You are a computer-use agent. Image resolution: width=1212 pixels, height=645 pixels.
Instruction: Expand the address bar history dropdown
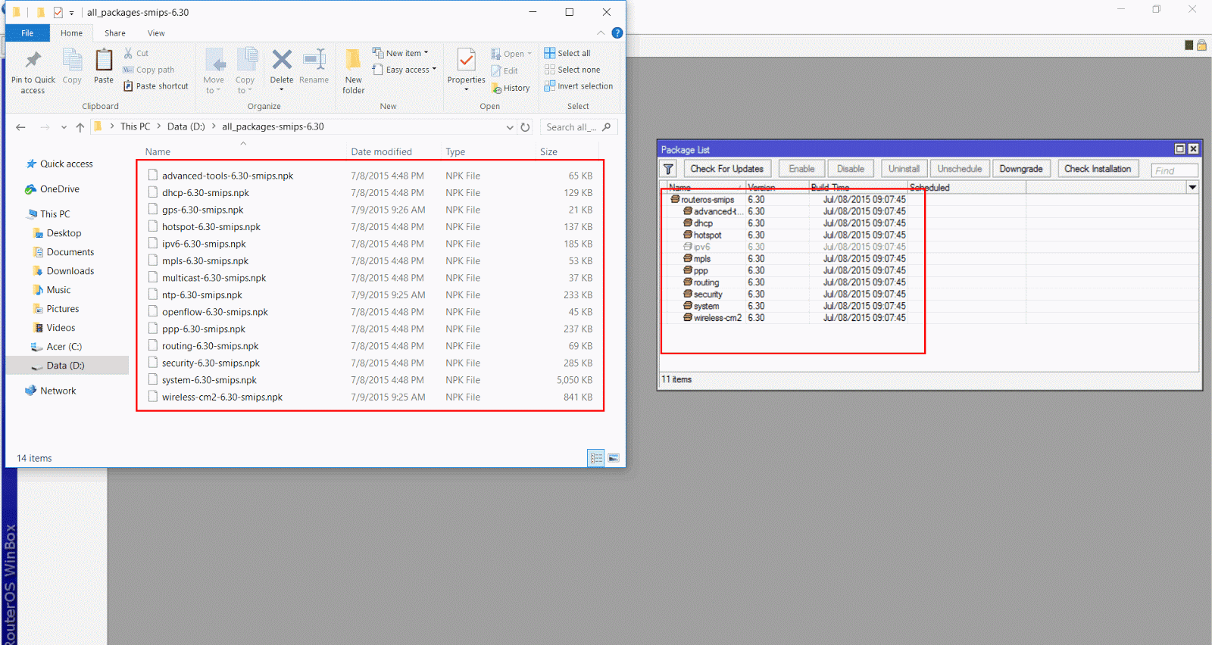[x=510, y=127]
